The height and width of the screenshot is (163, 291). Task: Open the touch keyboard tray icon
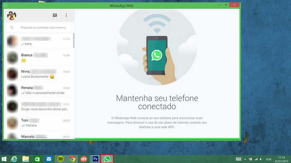click(x=239, y=159)
